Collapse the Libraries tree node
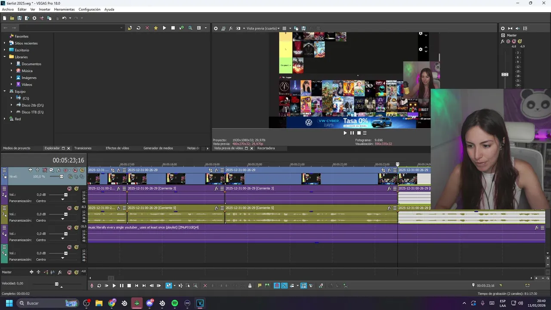The height and width of the screenshot is (310, 551). pos(5,57)
